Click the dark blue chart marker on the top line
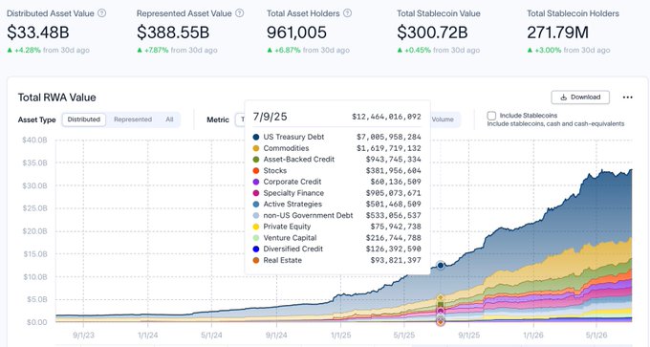This screenshot has height=347, width=650. coord(441,266)
